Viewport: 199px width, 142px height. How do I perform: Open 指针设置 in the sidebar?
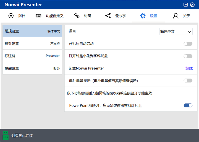(x=32, y=43)
